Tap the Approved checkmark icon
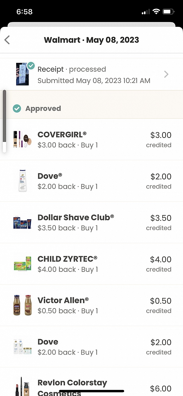The width and height of the screenshot is (183, 396). 17,108
